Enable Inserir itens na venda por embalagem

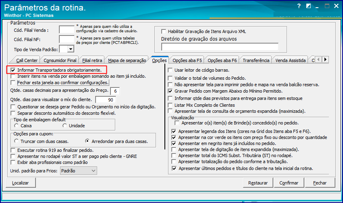coord(13,76)
